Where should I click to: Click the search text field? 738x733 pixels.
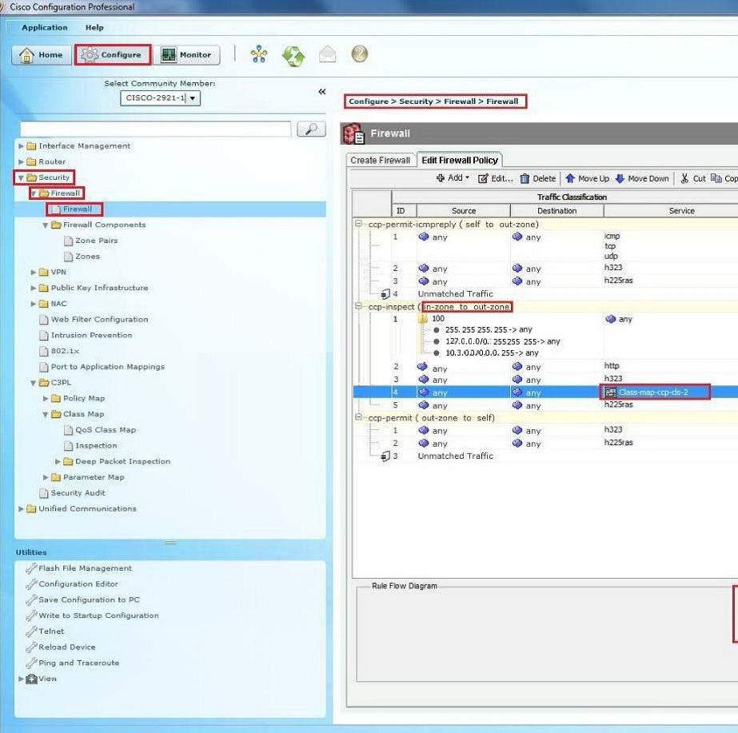tap(156, 129)
